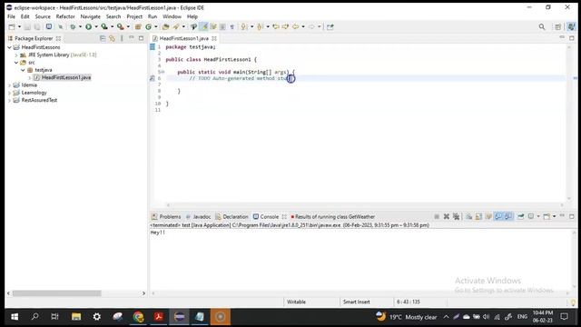Click Link with Editor in Package Explorer
The image size is (581, 327).
[x=112, y=38]
